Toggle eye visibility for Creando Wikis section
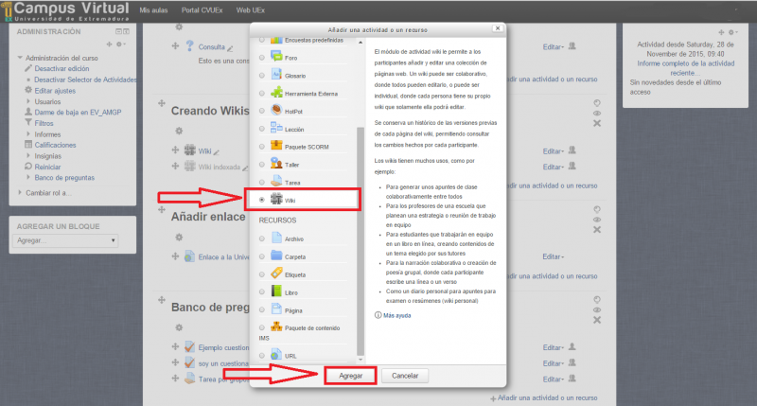 point(597,114)
